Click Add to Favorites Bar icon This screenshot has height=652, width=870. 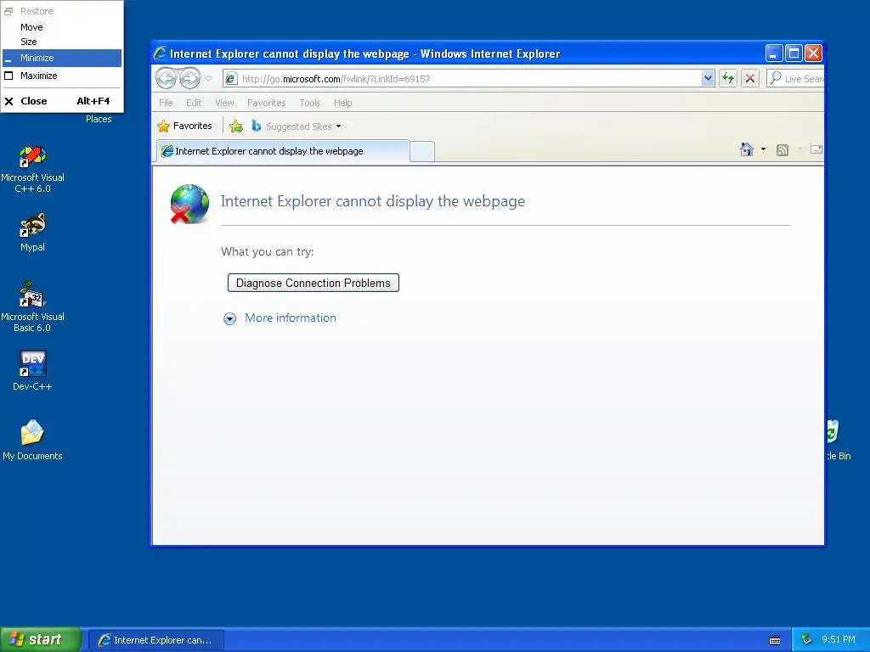coord(236,126)
